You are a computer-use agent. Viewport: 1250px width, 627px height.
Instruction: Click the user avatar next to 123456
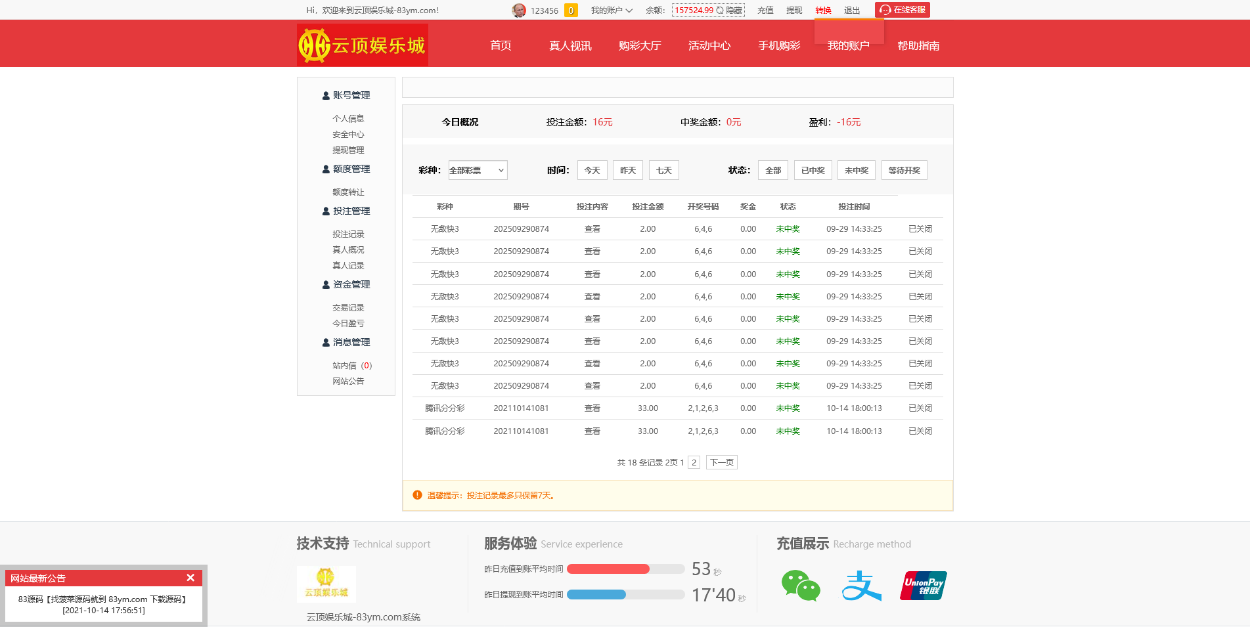click(x=519, y=11)
